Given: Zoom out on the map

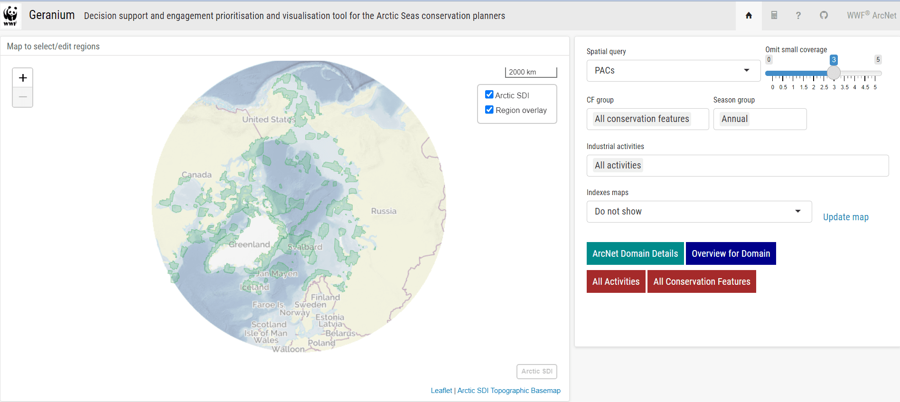Looking at the screenshot, I should 23,97.
